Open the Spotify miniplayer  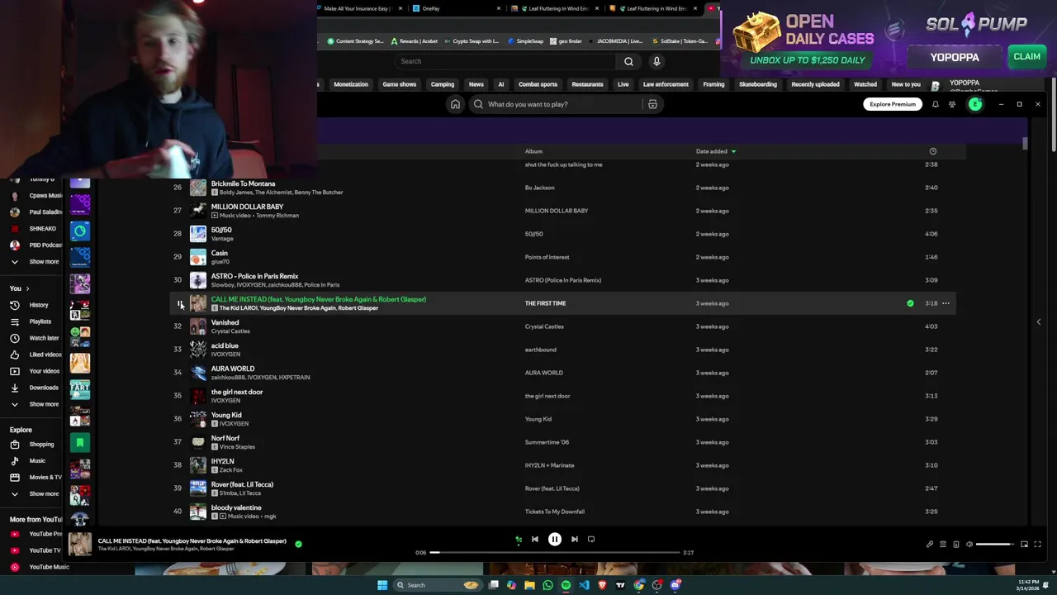[x=1024, y=544]
